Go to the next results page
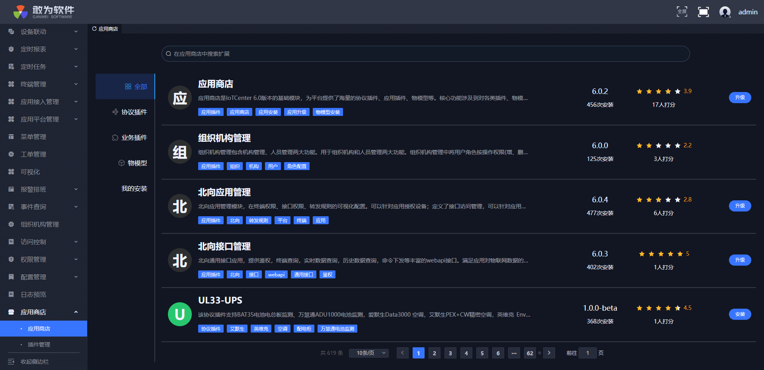This screenshot has width=764, height=370. point(549,353)
